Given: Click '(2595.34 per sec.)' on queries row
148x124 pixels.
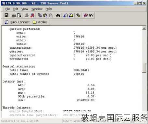Looking at the screenshot, I should point(101,52).
